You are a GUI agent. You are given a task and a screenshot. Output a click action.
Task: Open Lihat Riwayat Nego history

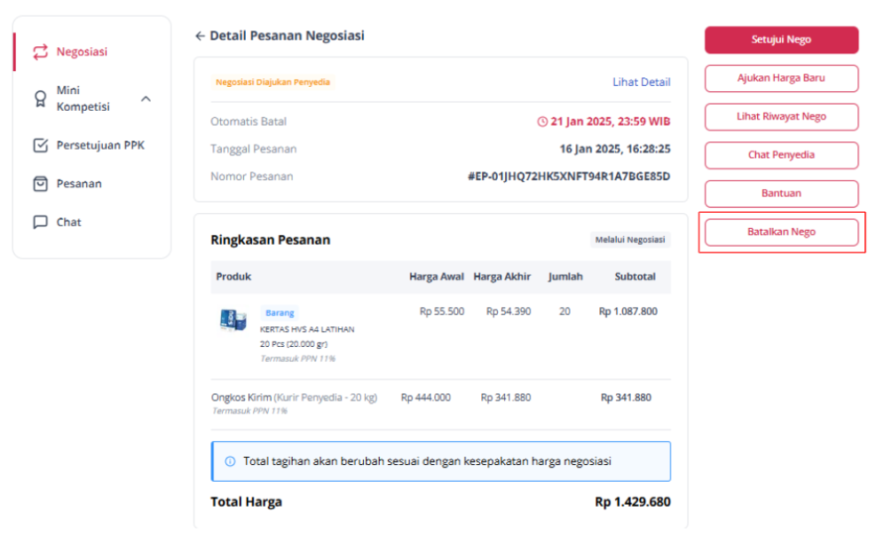pos(781,116)
